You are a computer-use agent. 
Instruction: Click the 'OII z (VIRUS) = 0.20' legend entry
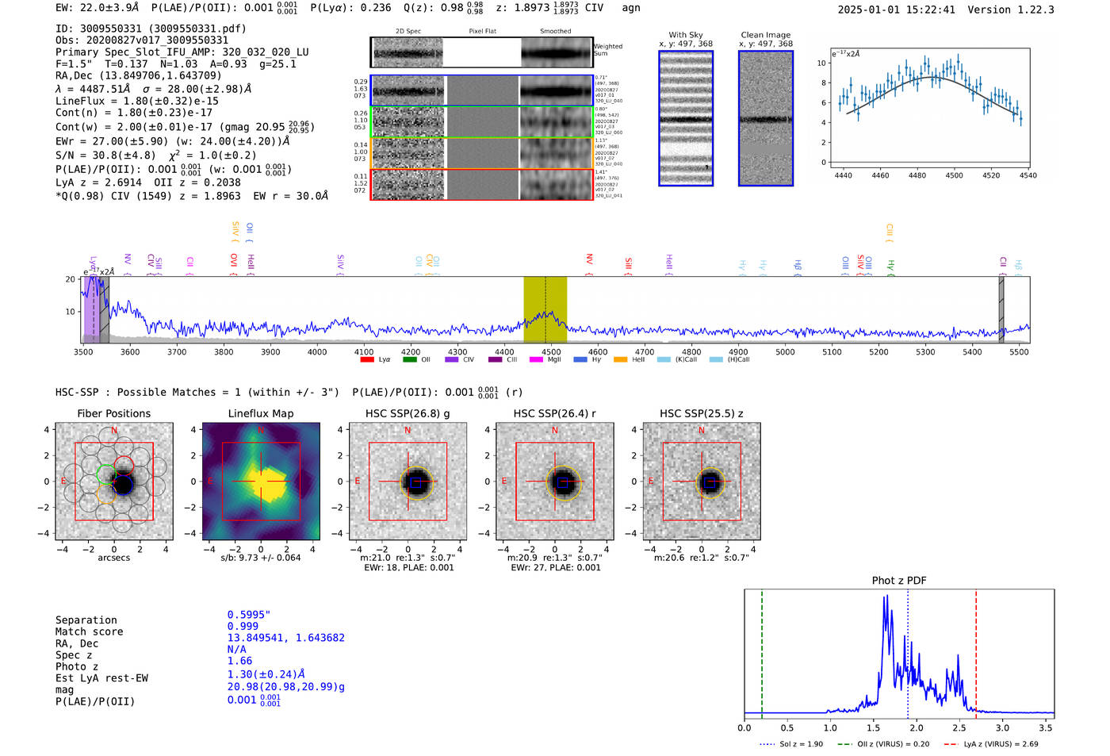click(883, 744)
